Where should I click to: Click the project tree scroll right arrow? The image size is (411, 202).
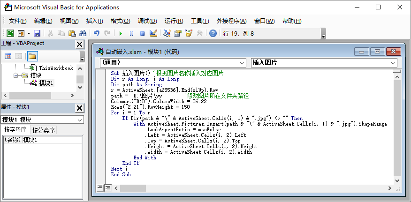[72, 96]
